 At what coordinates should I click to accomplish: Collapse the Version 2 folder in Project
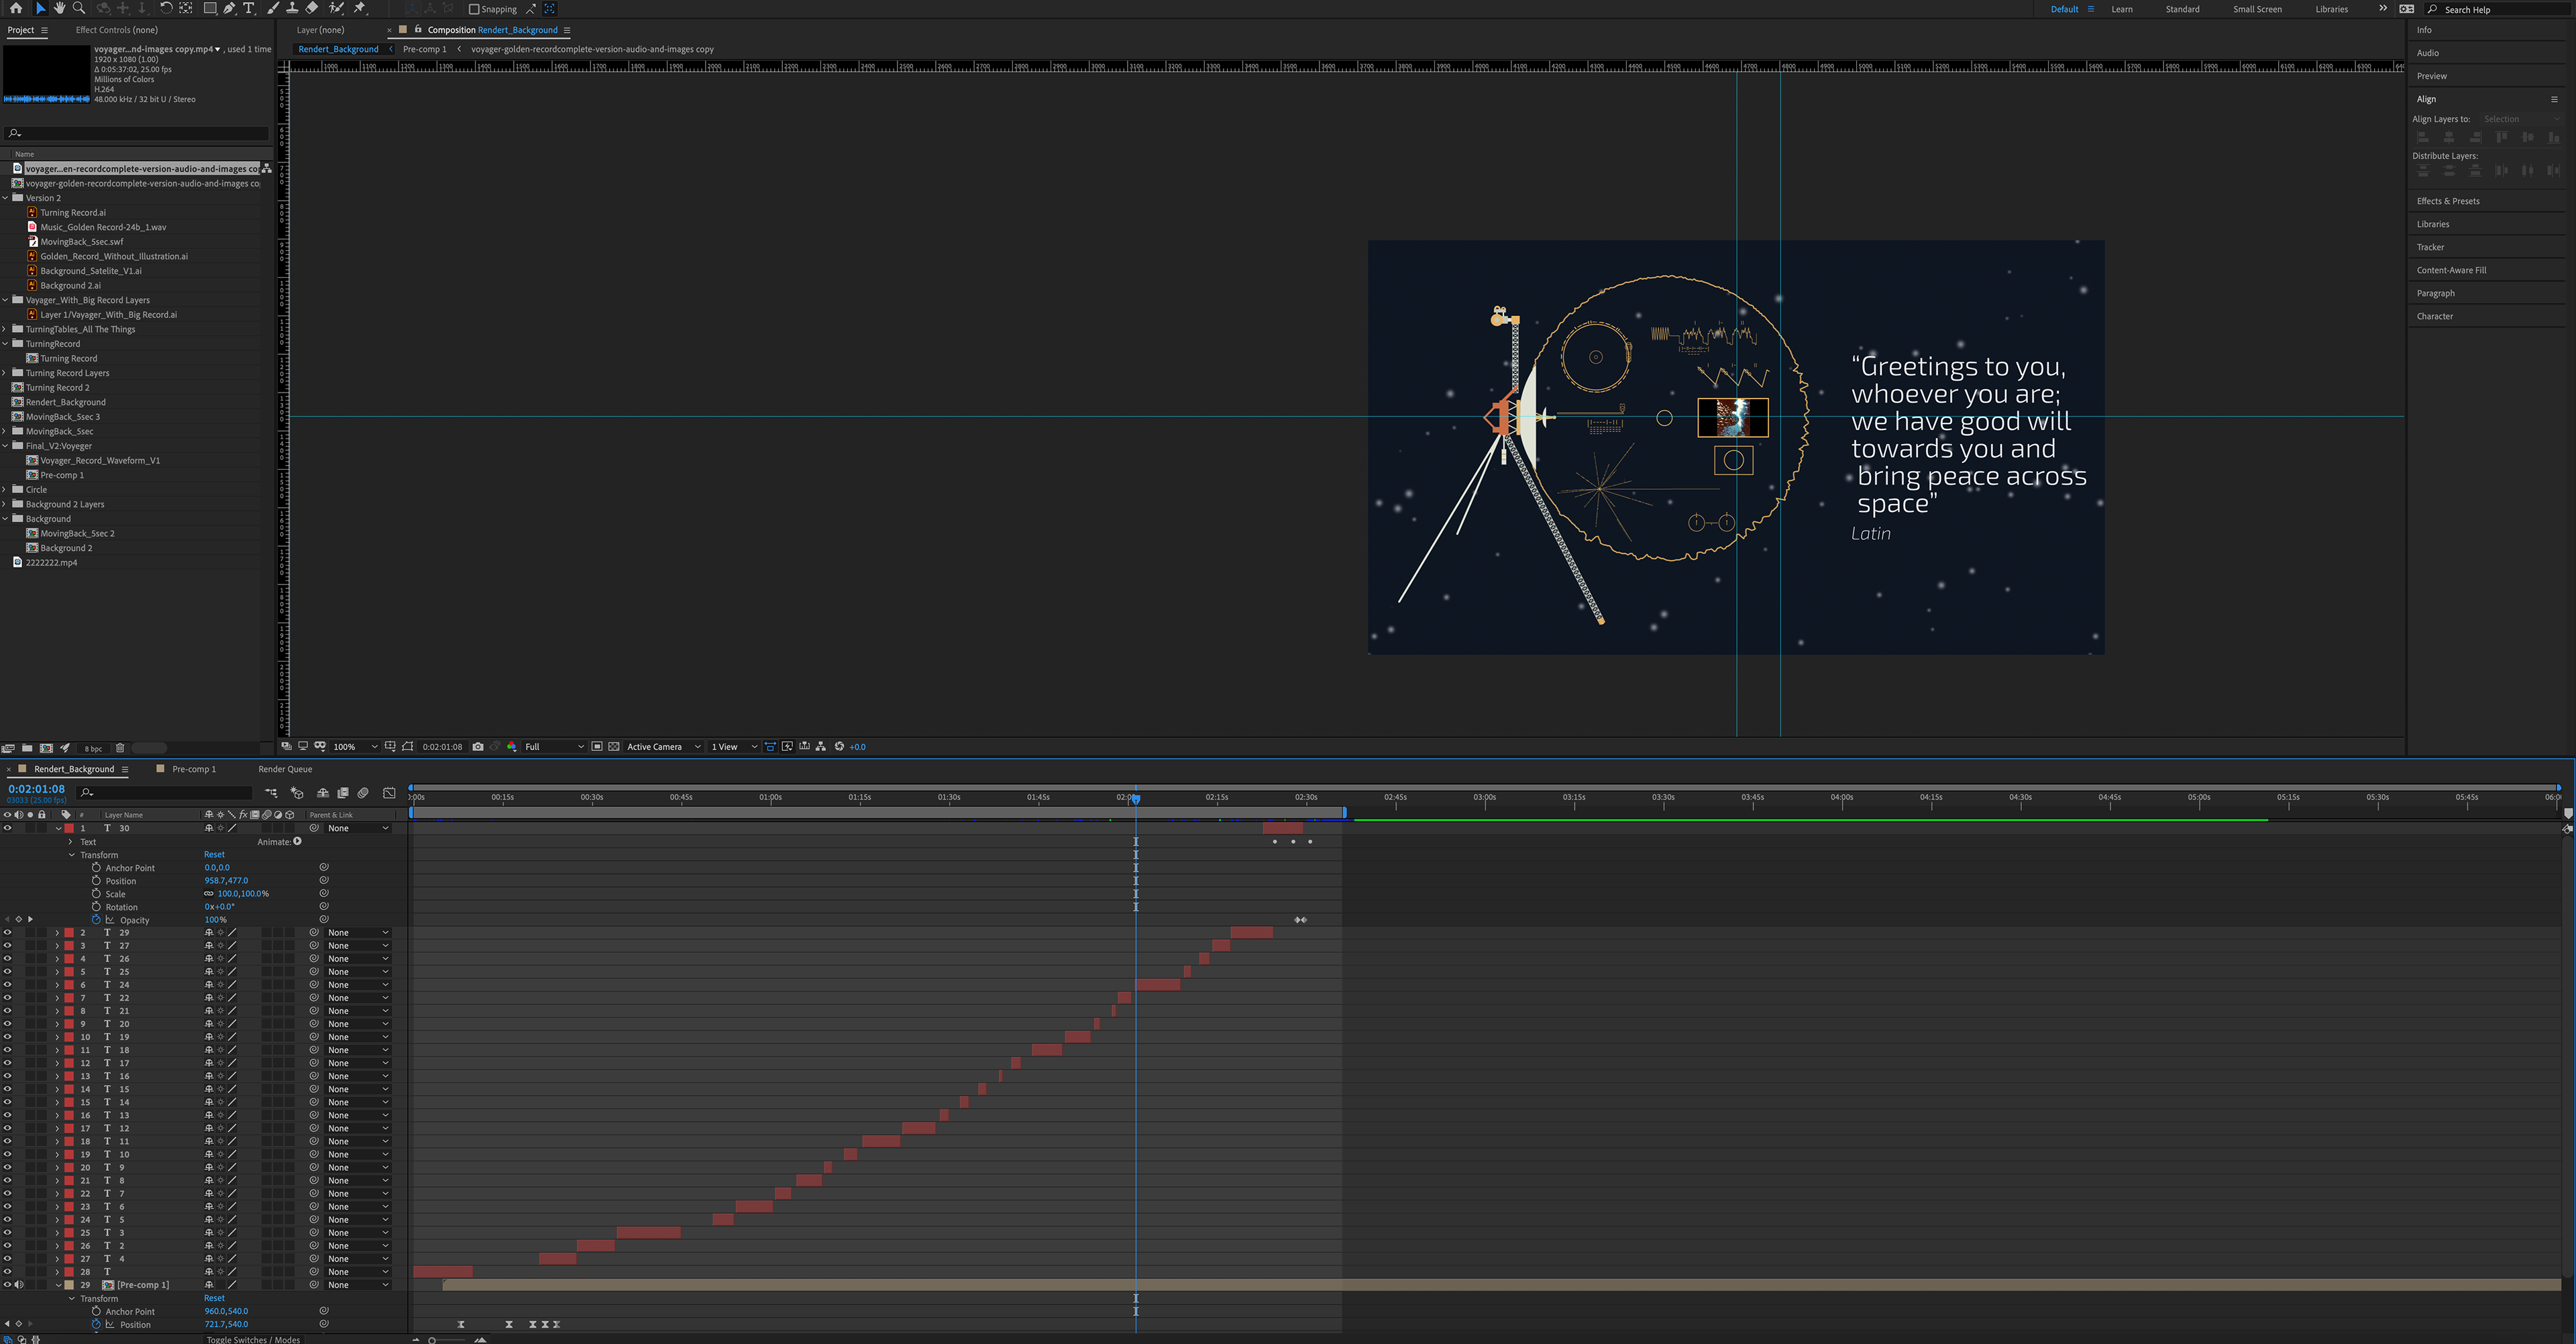click(x=6, y=198)
